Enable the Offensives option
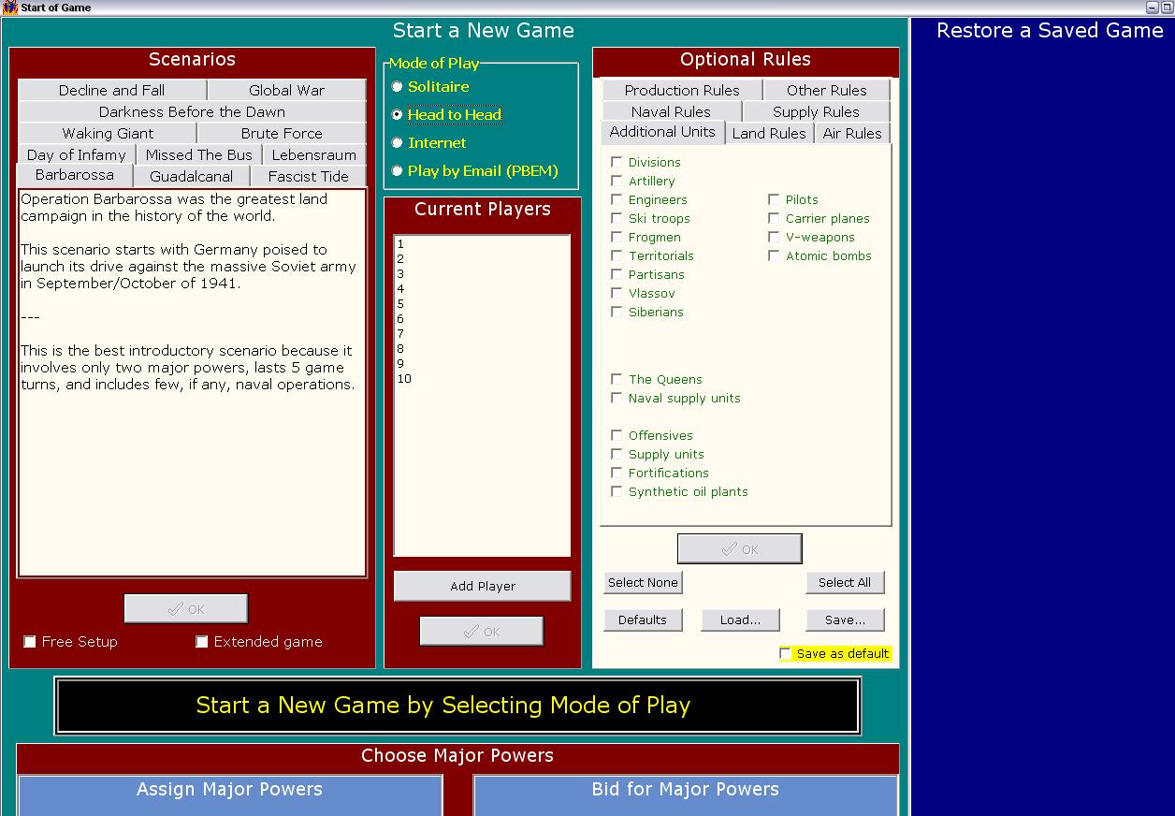 [617, 435]
